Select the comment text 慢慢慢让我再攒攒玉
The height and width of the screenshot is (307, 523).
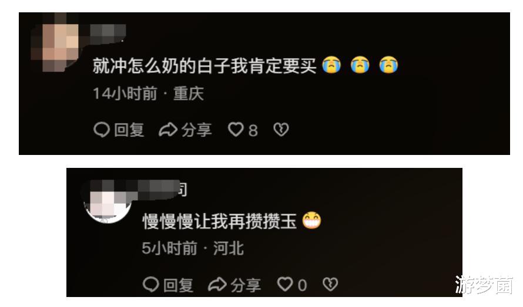219,221
